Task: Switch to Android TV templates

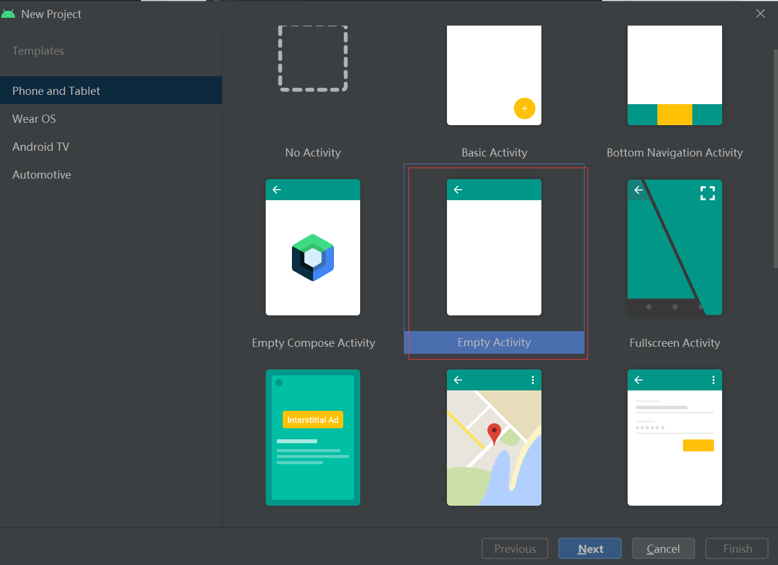Action: [x=111, y=147]
